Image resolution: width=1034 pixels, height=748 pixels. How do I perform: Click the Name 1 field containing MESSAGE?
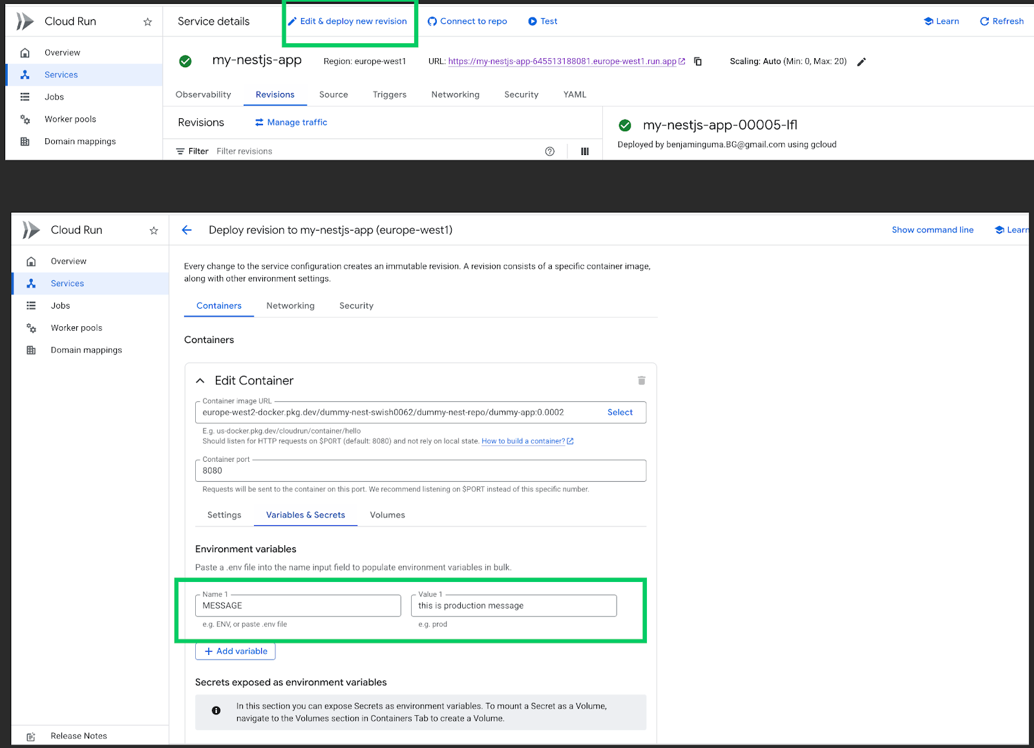(298, 606)
